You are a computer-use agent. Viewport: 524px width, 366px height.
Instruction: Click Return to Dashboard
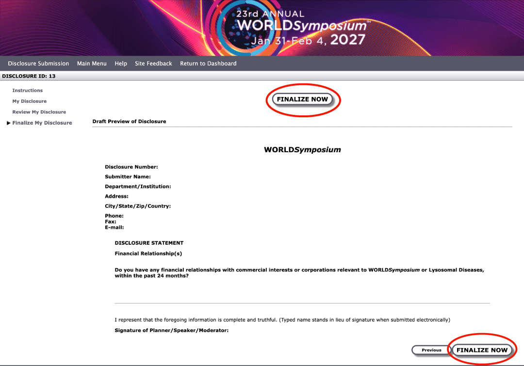(208, 64)
